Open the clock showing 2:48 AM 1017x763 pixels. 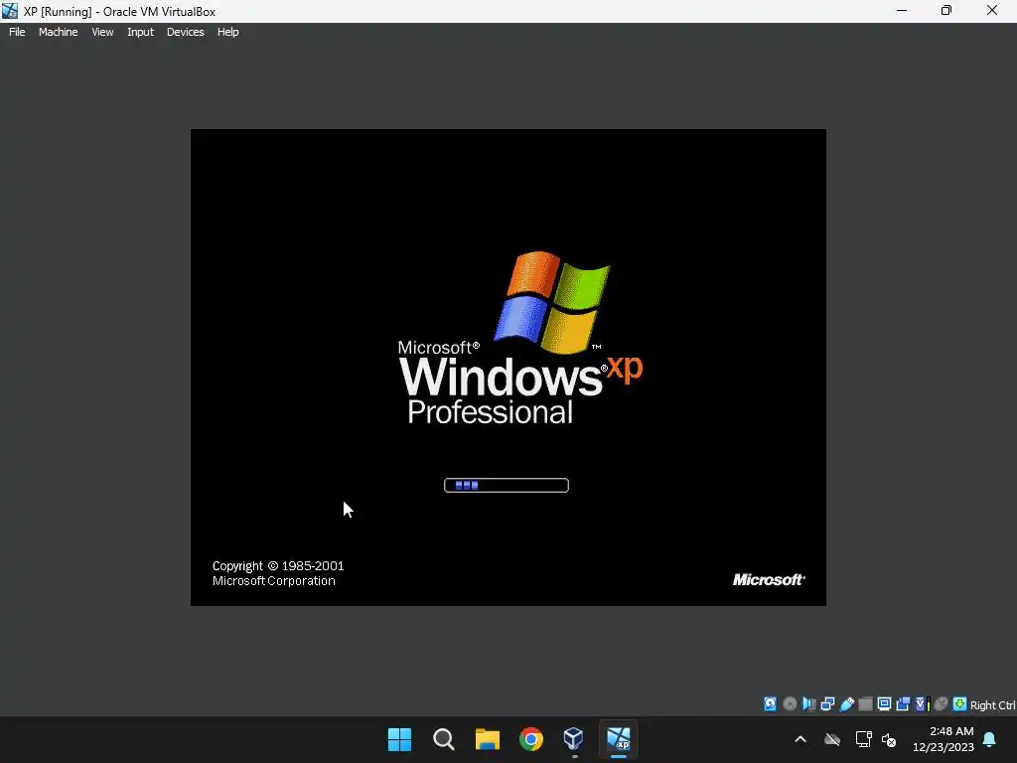pyautogui.click(x=944, y=739)
